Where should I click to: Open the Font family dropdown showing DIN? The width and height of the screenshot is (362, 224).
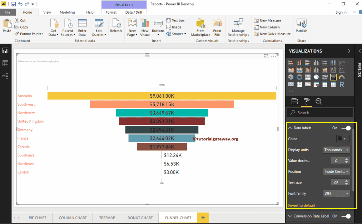pyautogui.click(x=336, y=193)
